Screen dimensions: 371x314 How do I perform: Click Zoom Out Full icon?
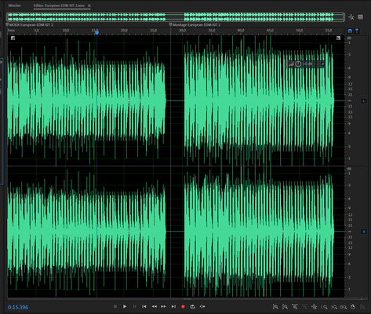coord(315,307)
